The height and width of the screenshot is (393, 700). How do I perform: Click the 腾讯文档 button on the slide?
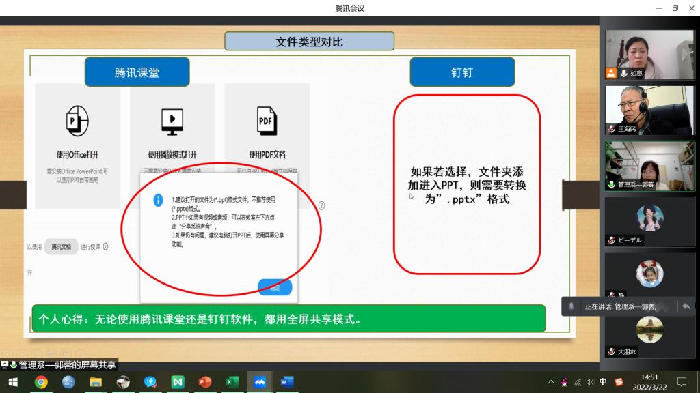(61, 246)
